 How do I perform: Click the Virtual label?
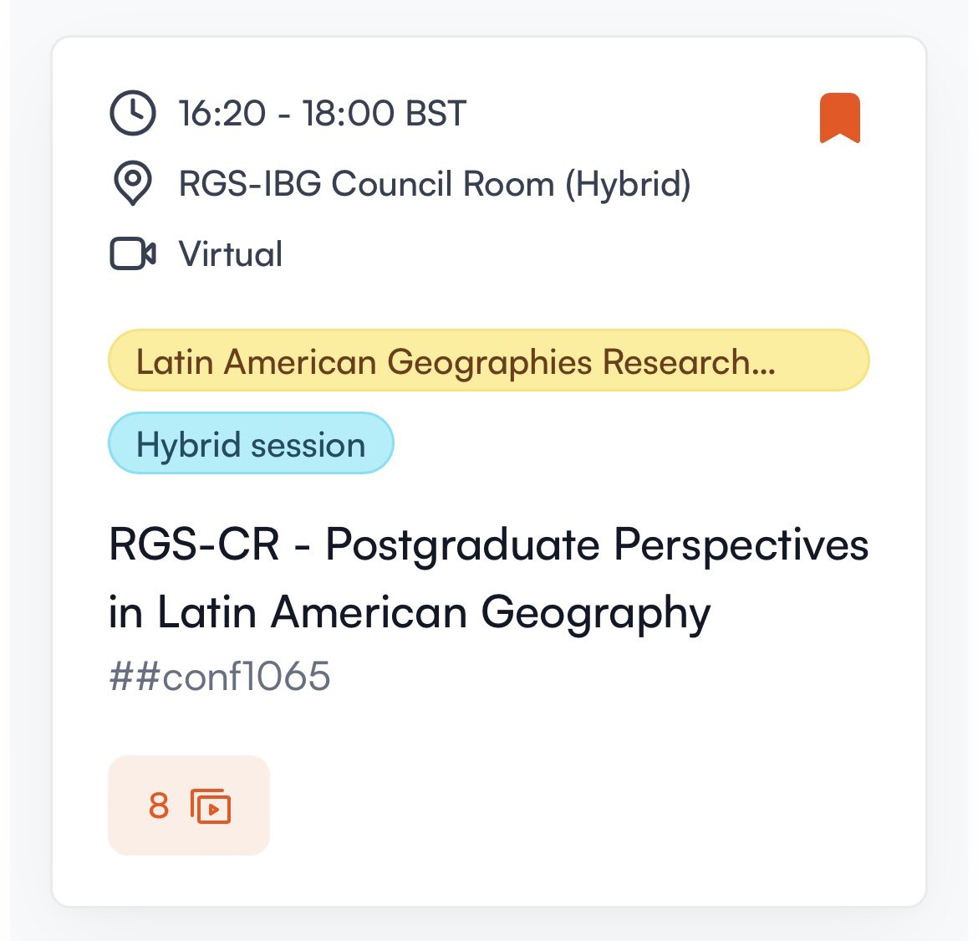231,254
